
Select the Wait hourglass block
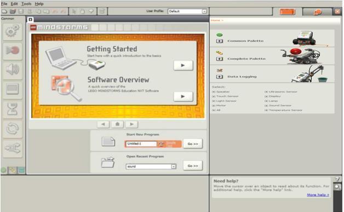tap(13, 109)
